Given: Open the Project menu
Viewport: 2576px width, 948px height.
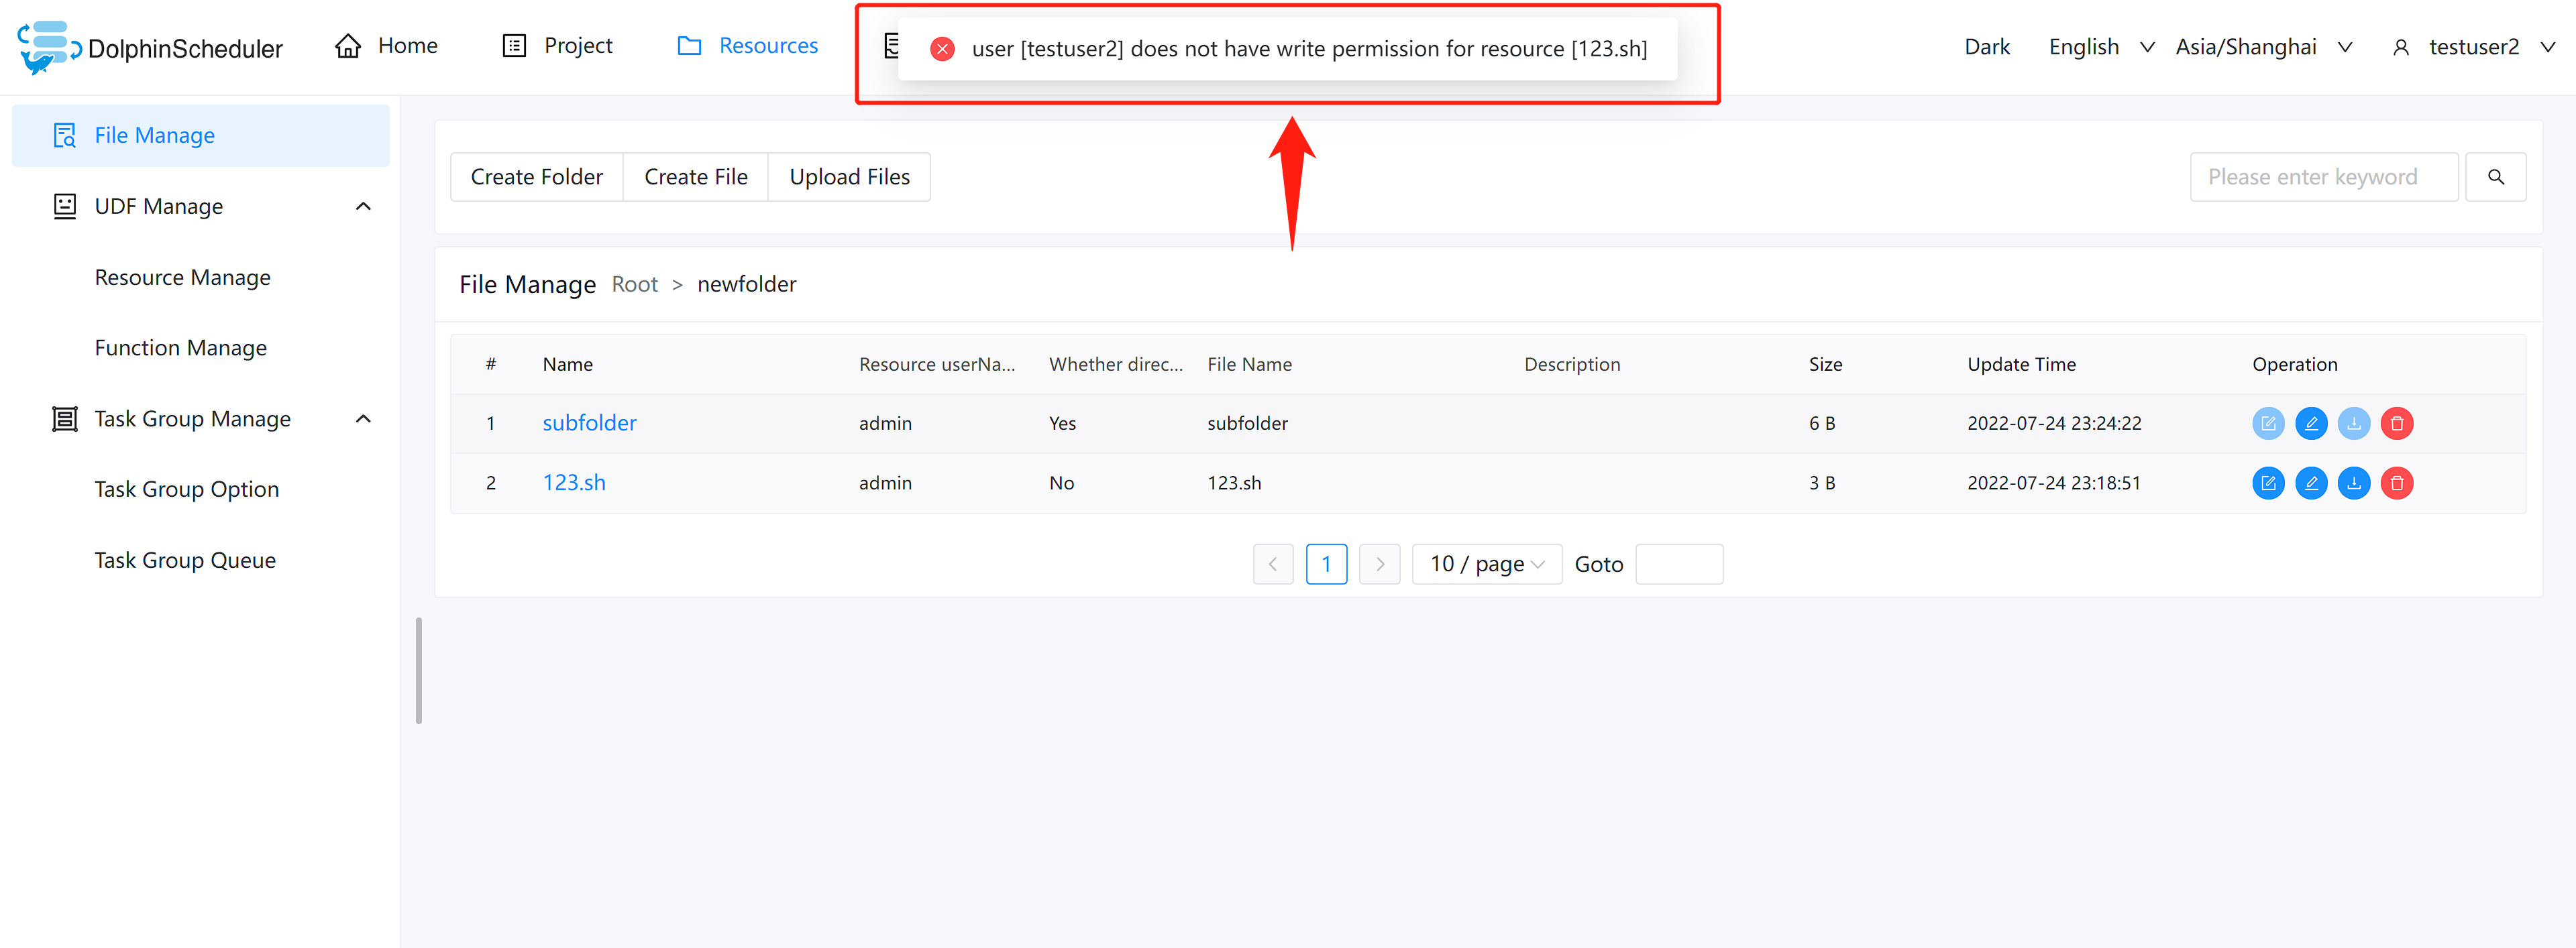Looking at the screenshot, I should point(557,46).
